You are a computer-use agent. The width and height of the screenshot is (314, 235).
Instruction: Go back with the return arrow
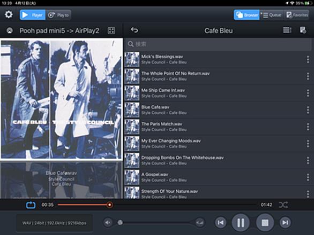tap(134, 30)
